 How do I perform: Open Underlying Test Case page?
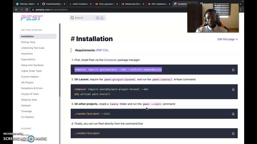click(33, 48)
